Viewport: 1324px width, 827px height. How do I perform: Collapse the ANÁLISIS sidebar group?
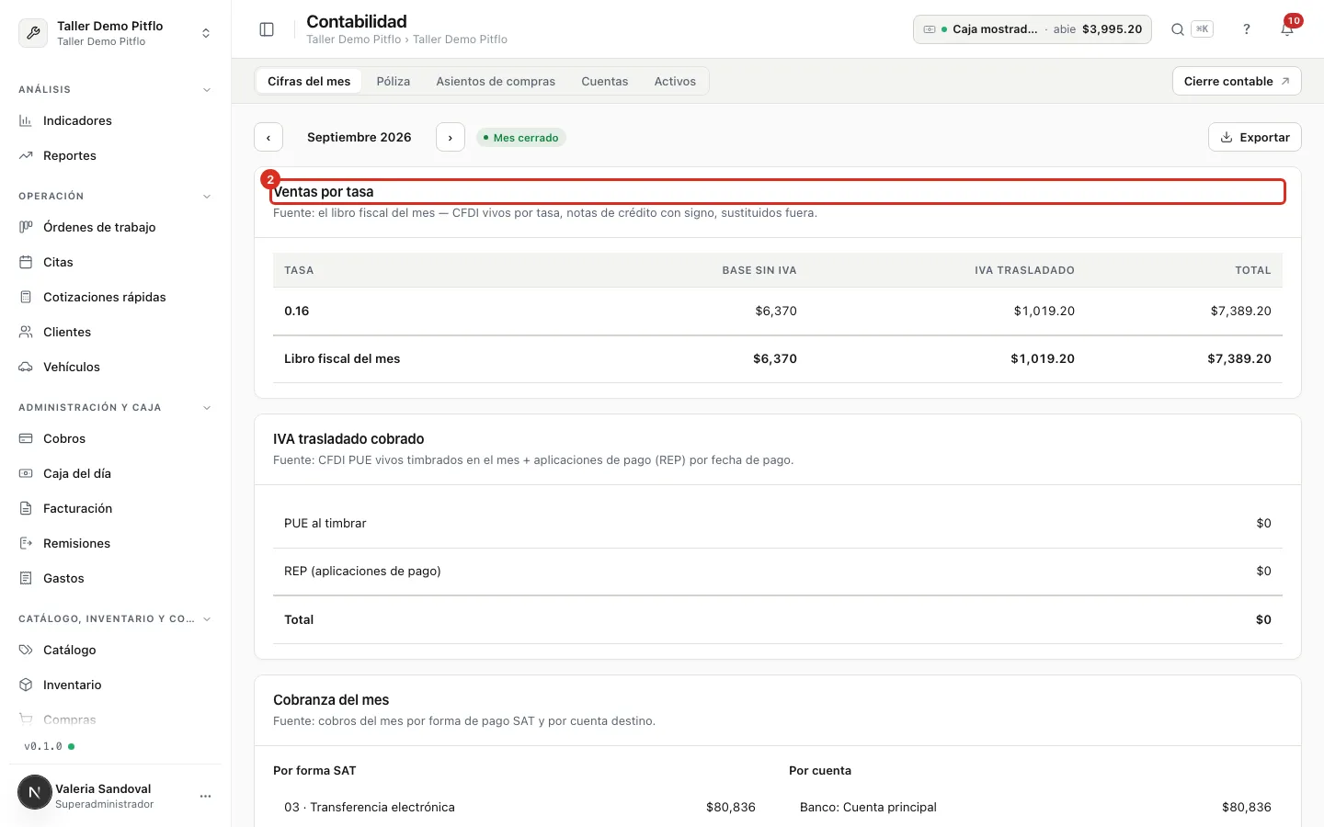tap(207, 90)
